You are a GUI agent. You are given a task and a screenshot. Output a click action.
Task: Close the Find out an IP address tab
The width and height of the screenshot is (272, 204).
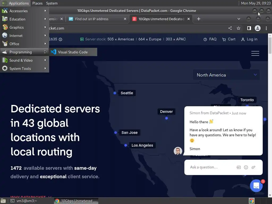click(125, 19)
